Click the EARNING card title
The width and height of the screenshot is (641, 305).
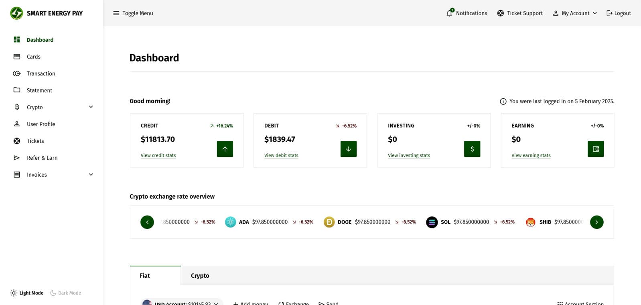click(523, 126)
